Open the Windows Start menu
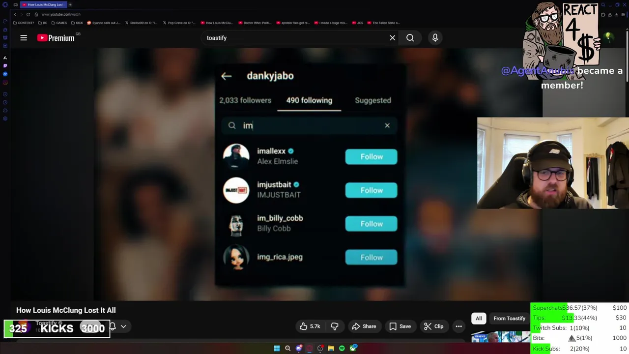This screenshot has width=629, height=354. (x=277, y=349)
